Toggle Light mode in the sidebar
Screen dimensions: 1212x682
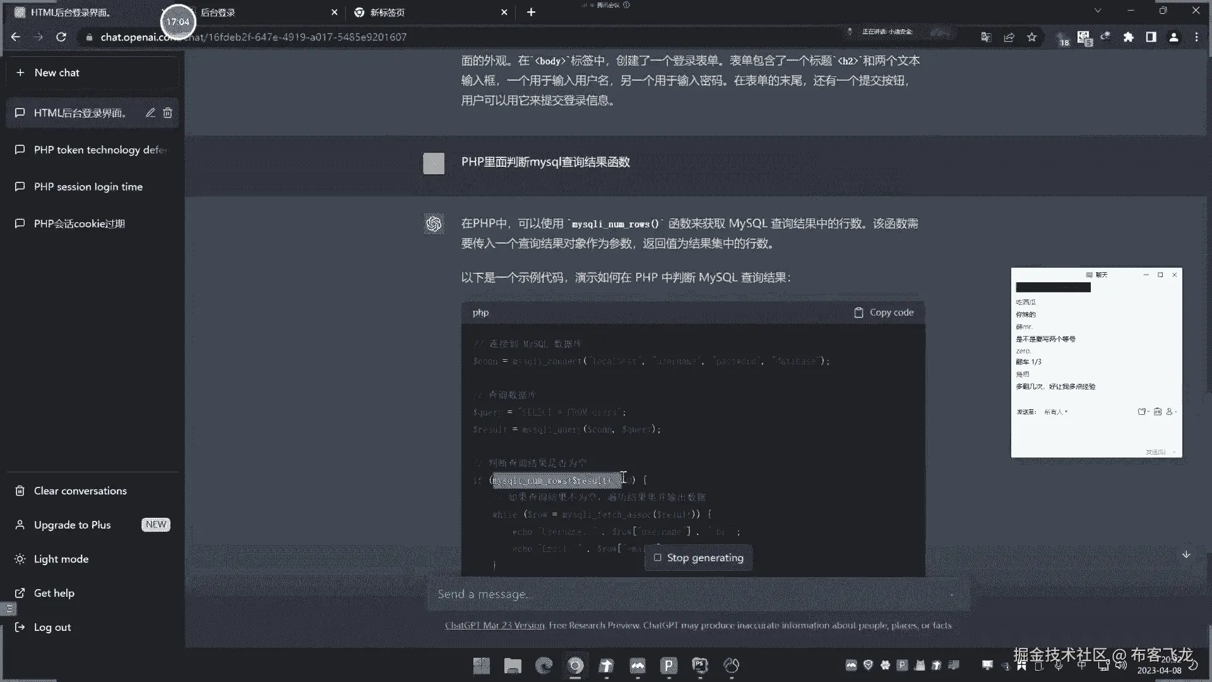[61, 559]
